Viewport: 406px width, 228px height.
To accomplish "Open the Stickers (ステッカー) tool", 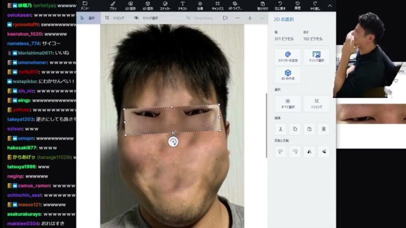I will click(165, 6).
